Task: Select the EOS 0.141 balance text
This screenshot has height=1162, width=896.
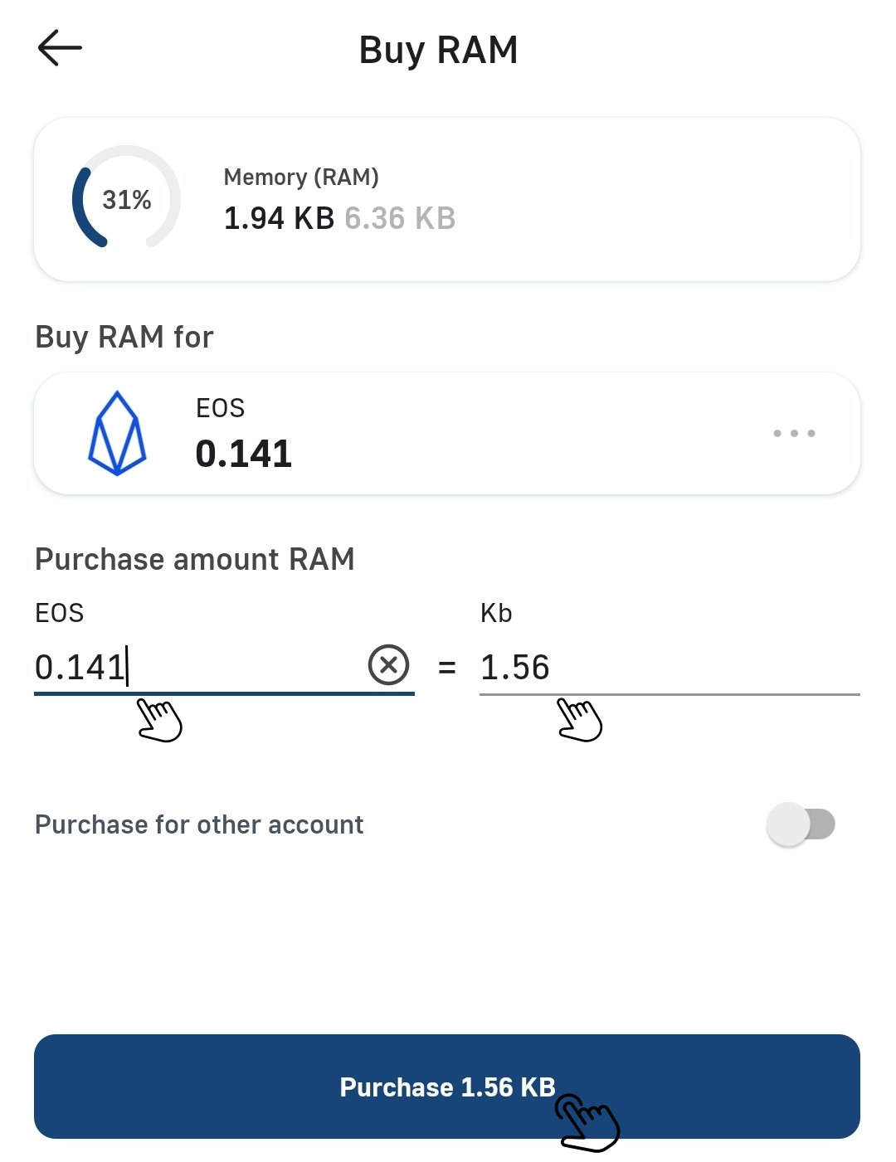Action: point(244,453)
